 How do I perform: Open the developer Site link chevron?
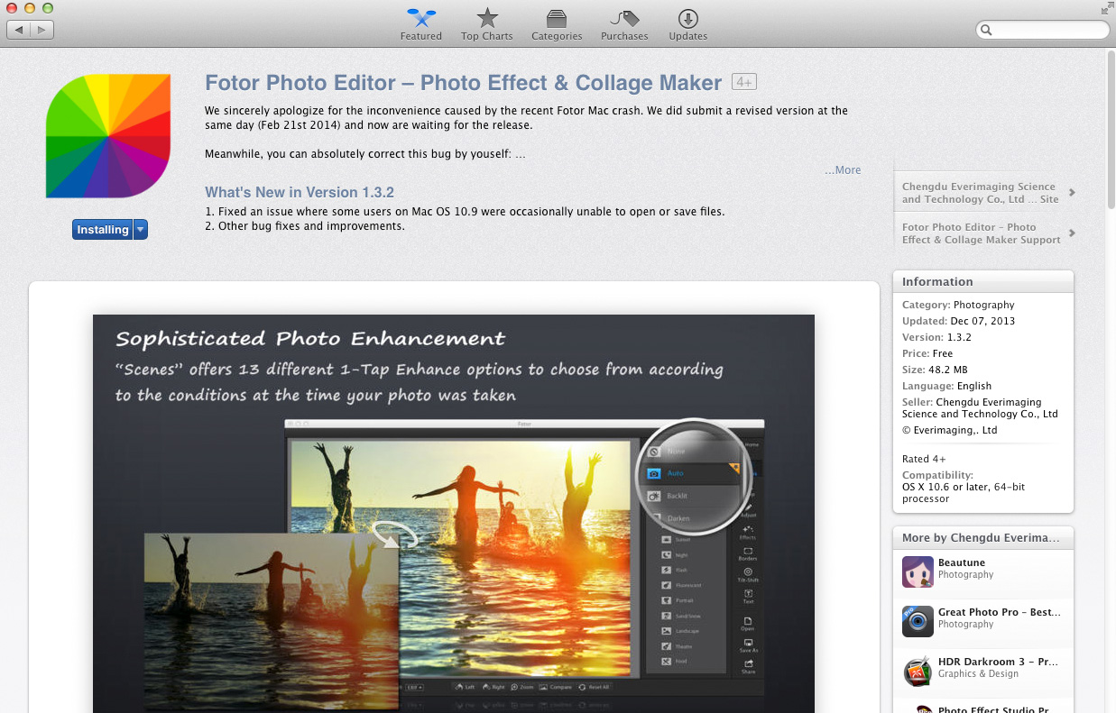[1072, 192]
